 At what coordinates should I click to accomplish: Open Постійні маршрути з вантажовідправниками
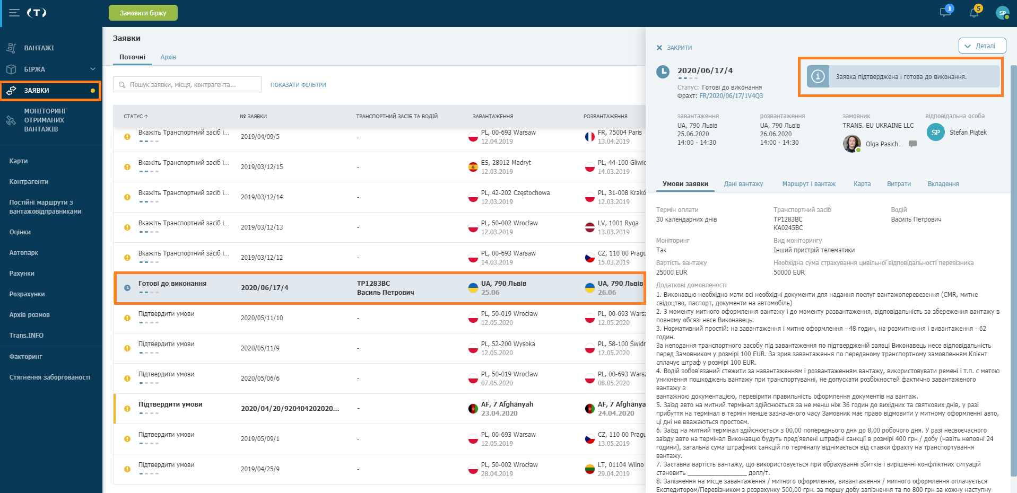45,207
